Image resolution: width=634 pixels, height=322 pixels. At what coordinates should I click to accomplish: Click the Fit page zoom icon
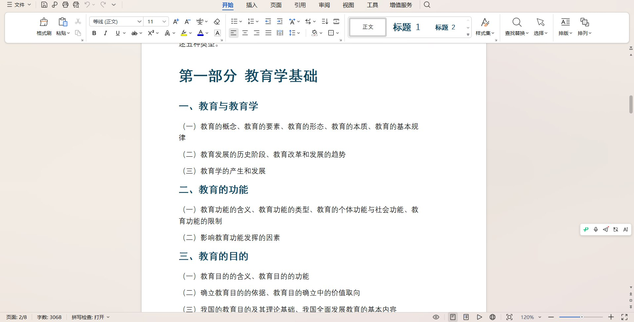509,317
